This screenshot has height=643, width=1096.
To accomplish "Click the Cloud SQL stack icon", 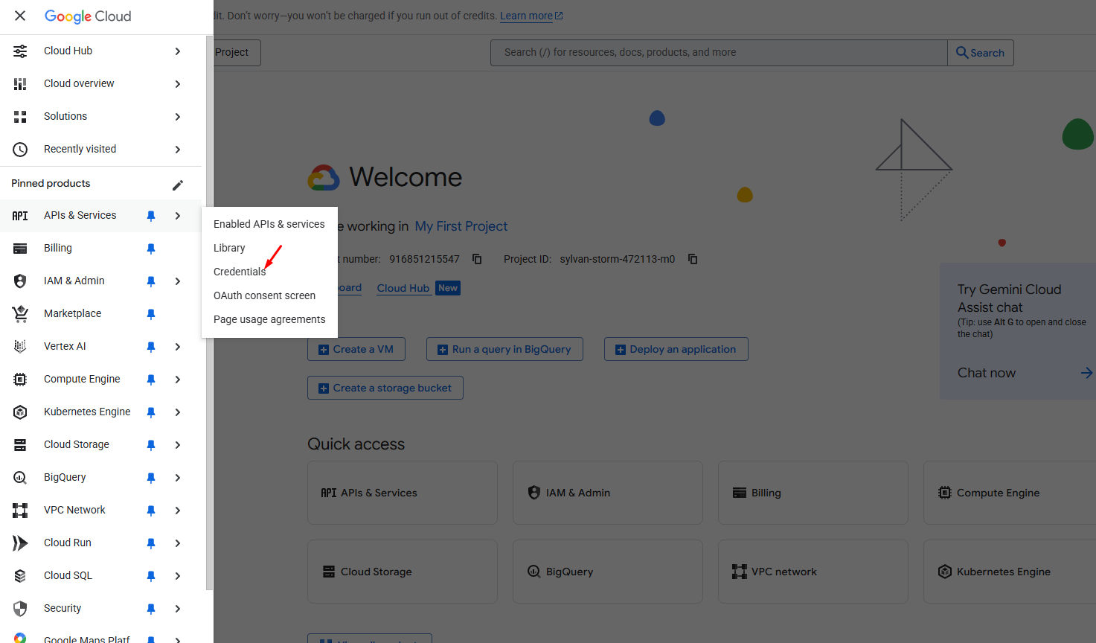I will (20, 576).
